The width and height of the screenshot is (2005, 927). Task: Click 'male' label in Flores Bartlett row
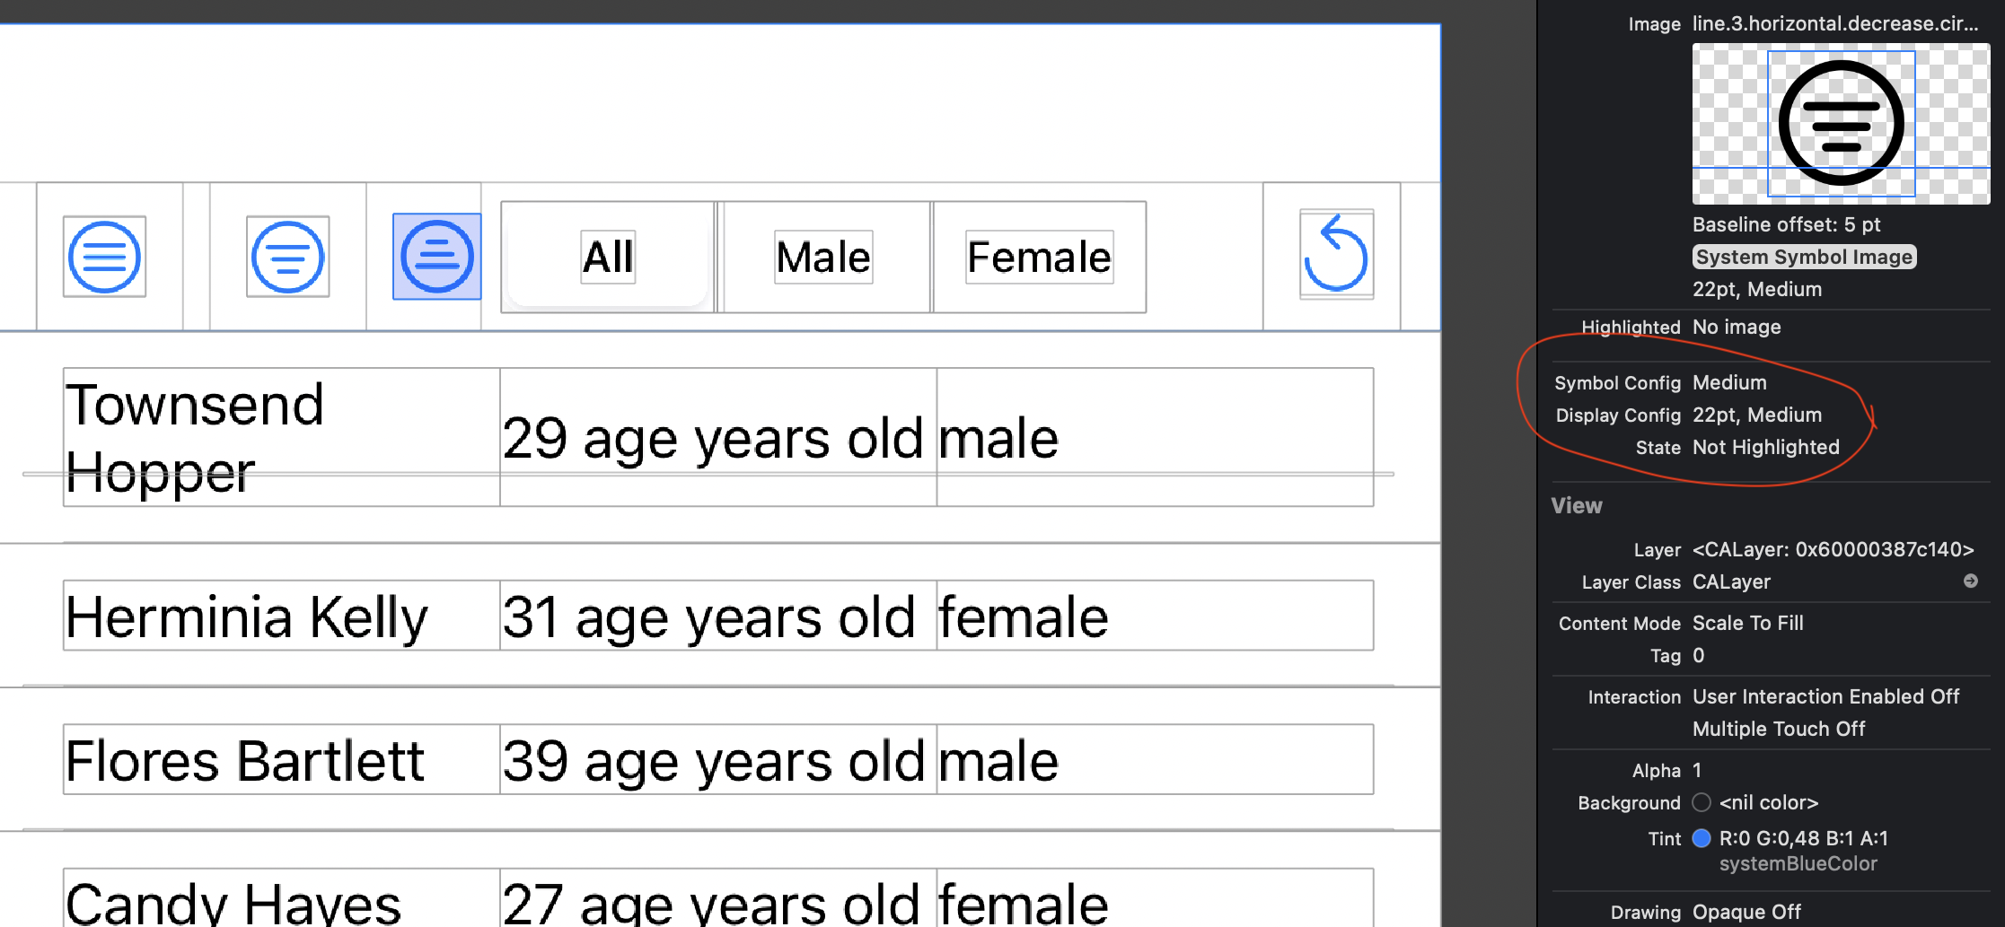point(998,761)
